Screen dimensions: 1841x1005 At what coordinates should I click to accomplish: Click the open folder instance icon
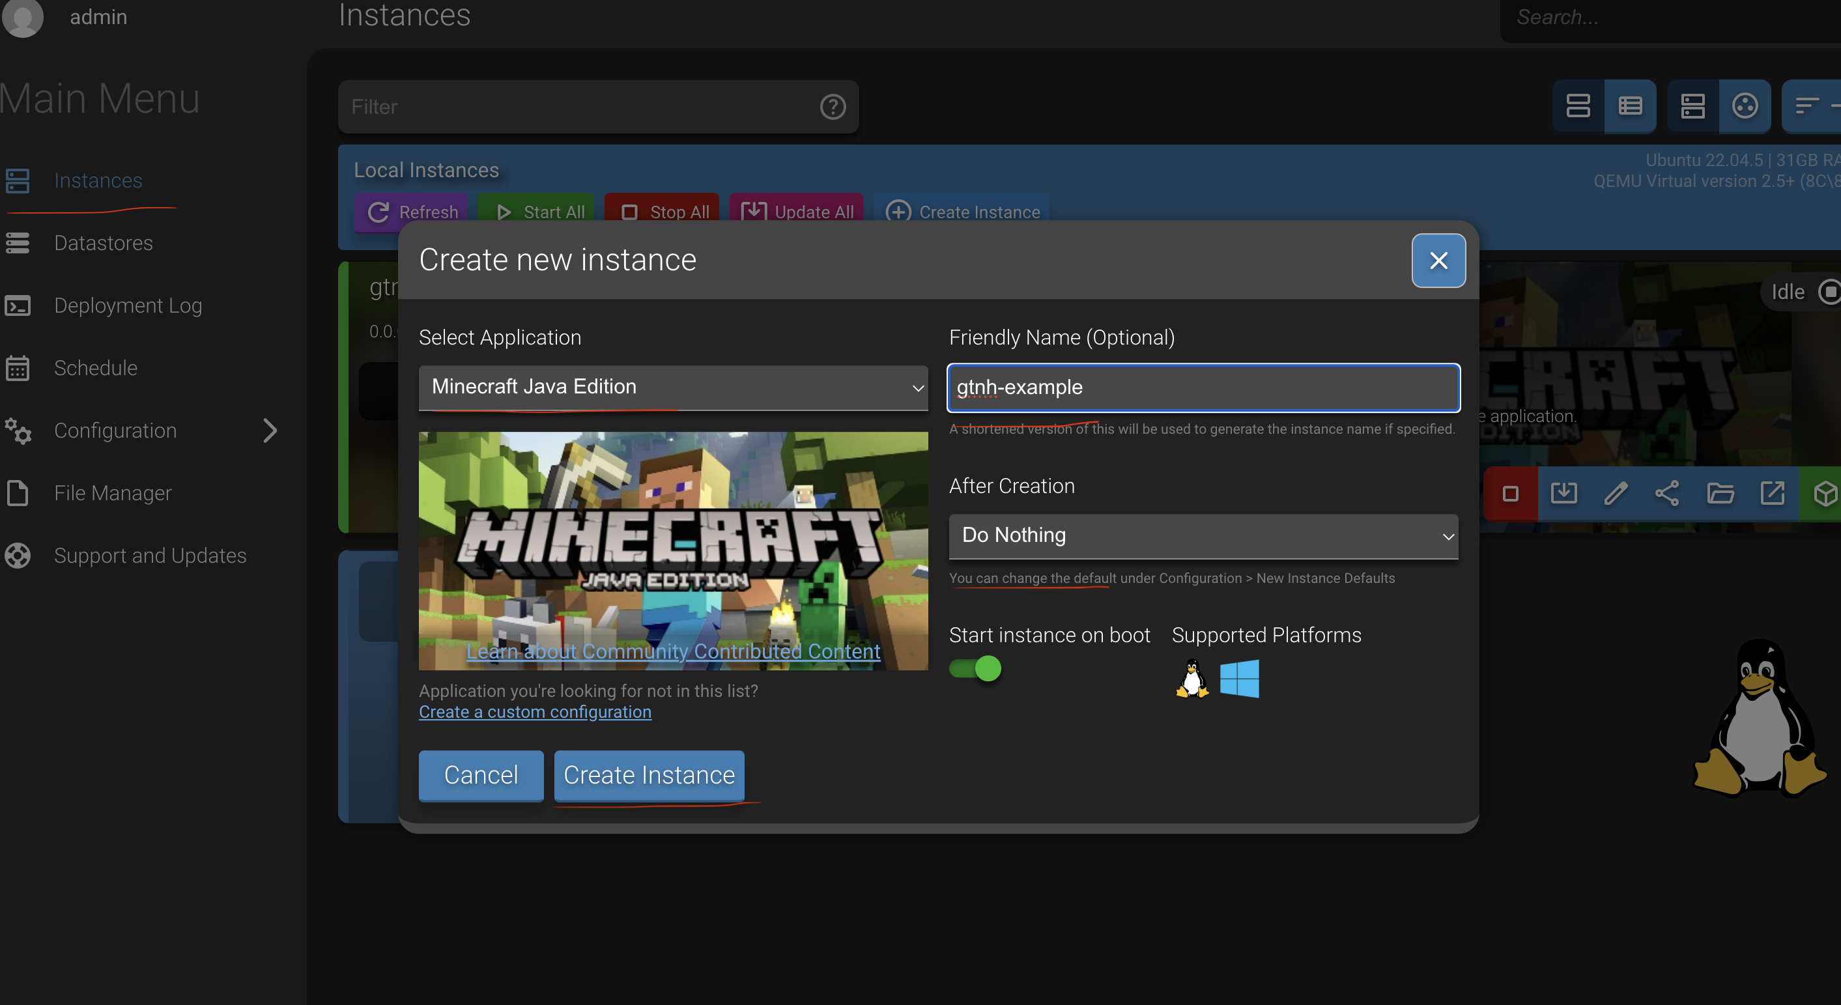click(1720, 494)
